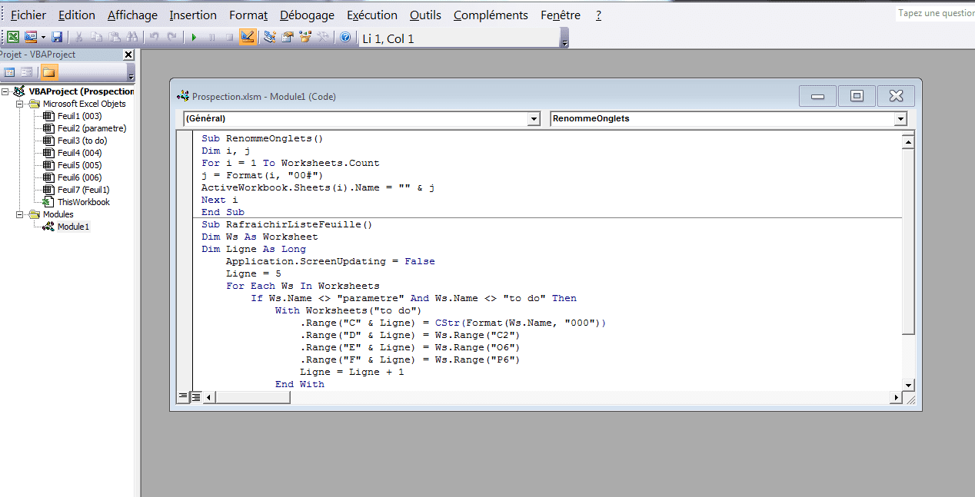Screen dimensions: 975x497
Task: Open the Object Browser toolbar icon
Action: pyautogui.click(x=305, y=37)
